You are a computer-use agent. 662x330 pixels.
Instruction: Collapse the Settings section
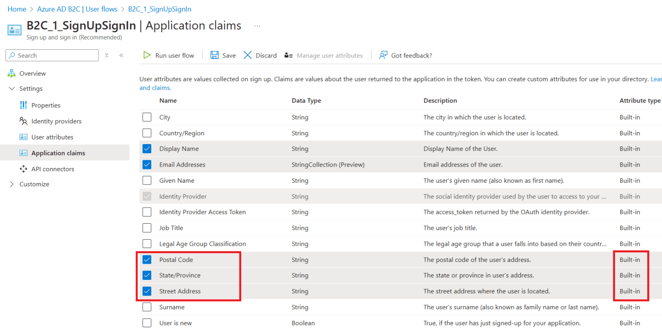click(x=12, y=88)
